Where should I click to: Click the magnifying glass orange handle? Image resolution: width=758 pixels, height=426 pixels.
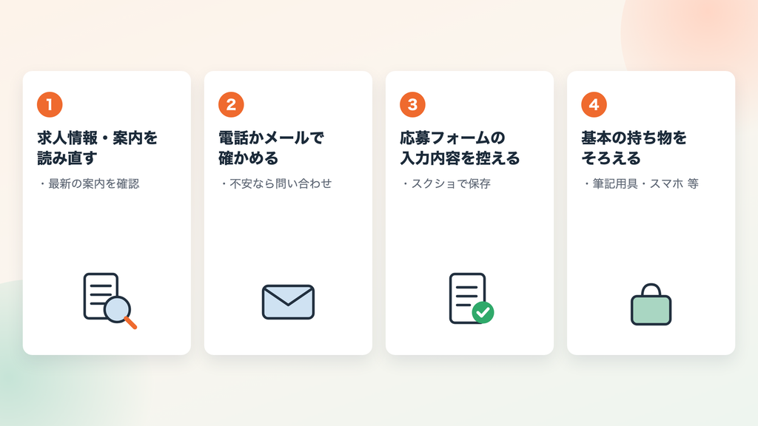(130, 322)
